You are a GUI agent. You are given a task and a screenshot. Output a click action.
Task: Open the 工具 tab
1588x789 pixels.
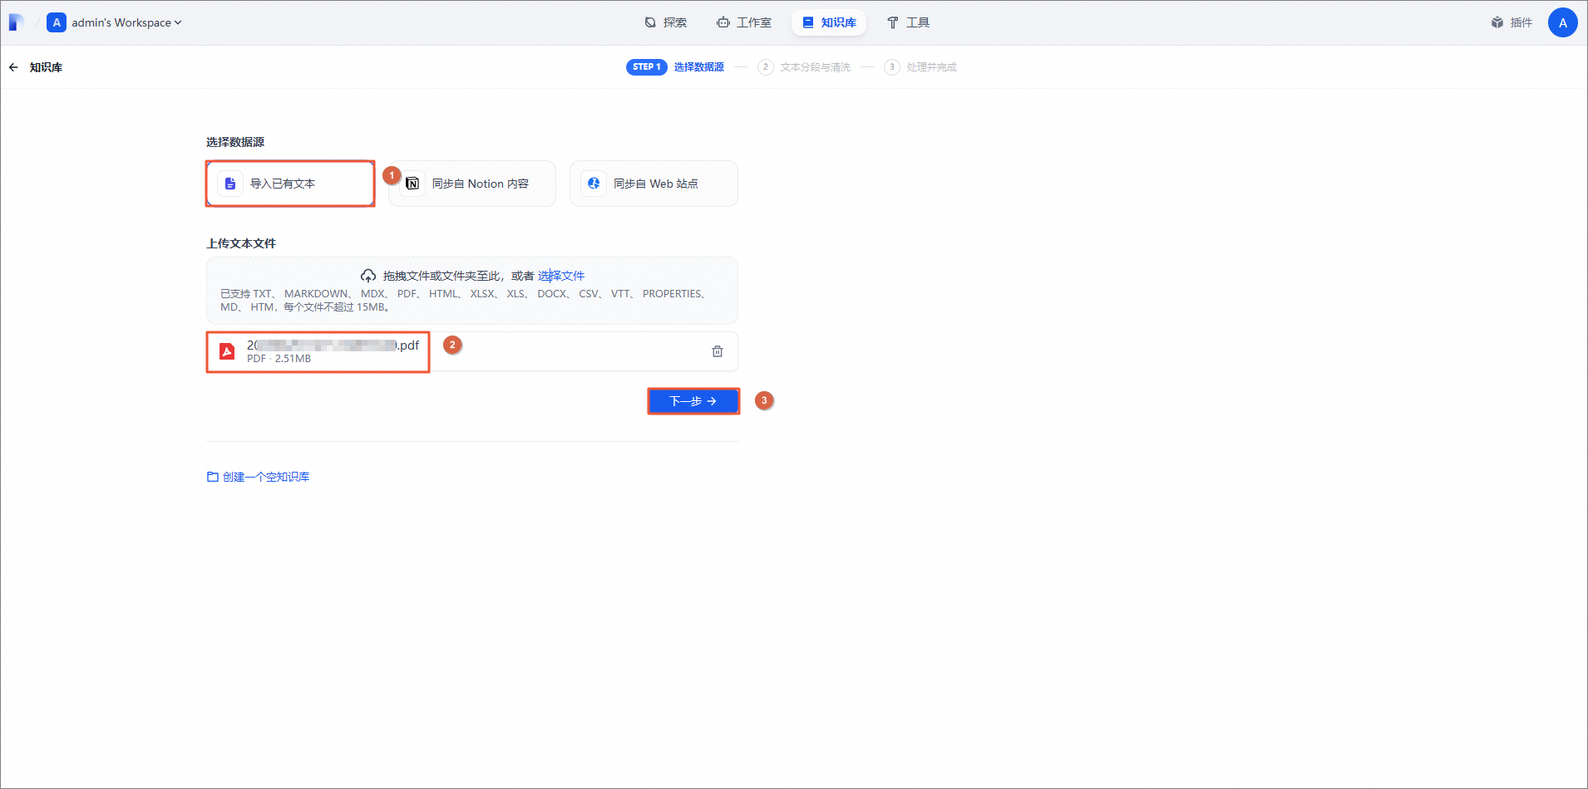coord(908,22)
